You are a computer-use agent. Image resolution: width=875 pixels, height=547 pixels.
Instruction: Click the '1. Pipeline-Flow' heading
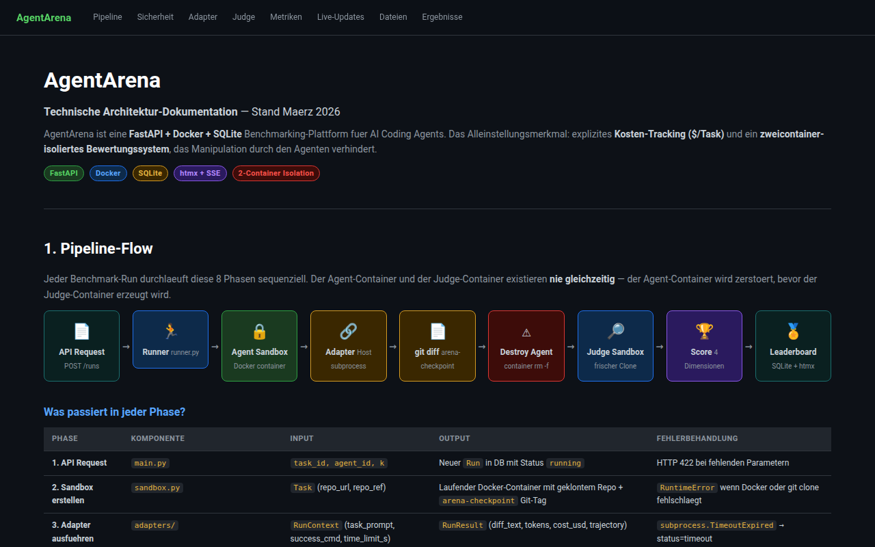point(98,248)
